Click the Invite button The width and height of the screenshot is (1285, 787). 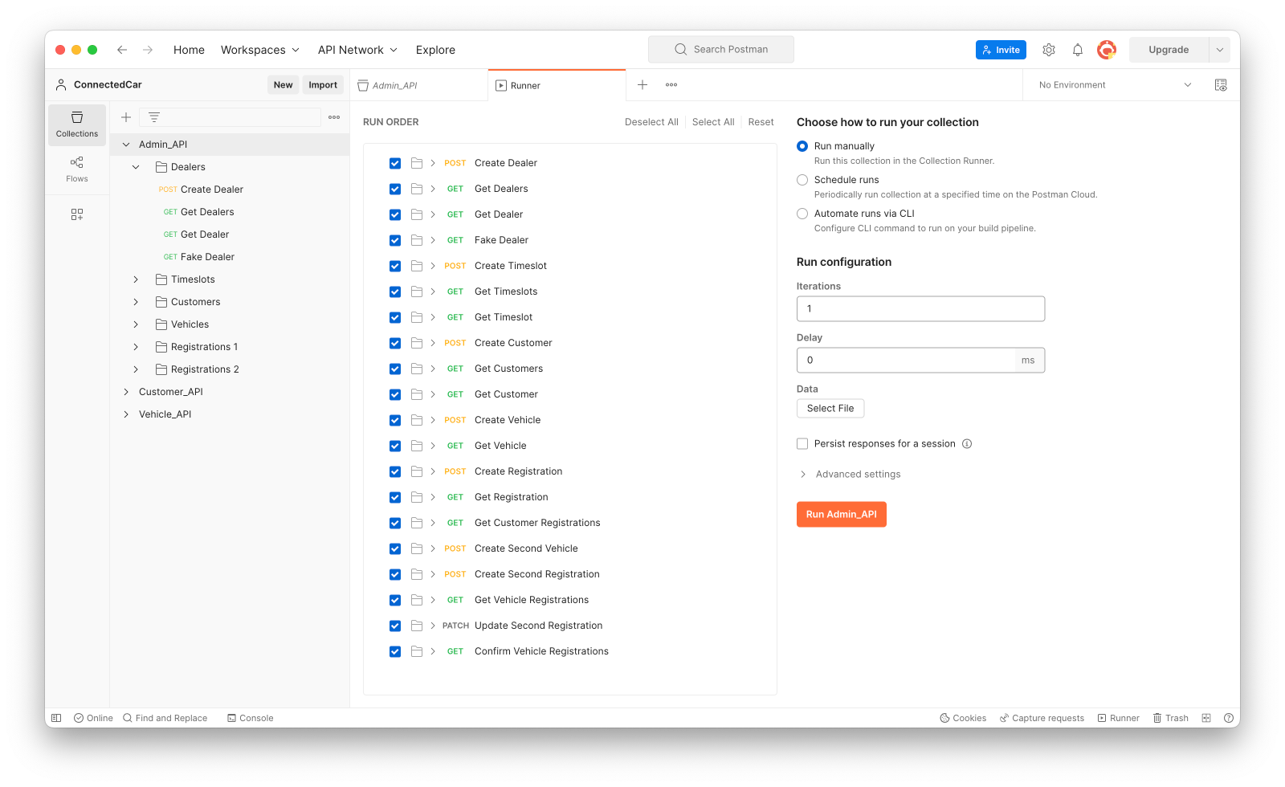point(1001,50)
